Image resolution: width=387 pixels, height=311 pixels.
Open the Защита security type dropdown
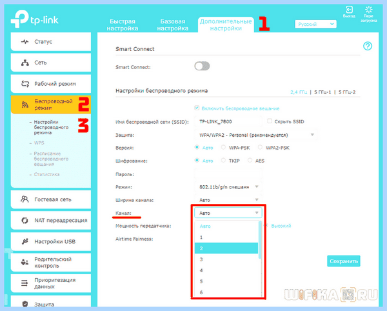(255, 135)
